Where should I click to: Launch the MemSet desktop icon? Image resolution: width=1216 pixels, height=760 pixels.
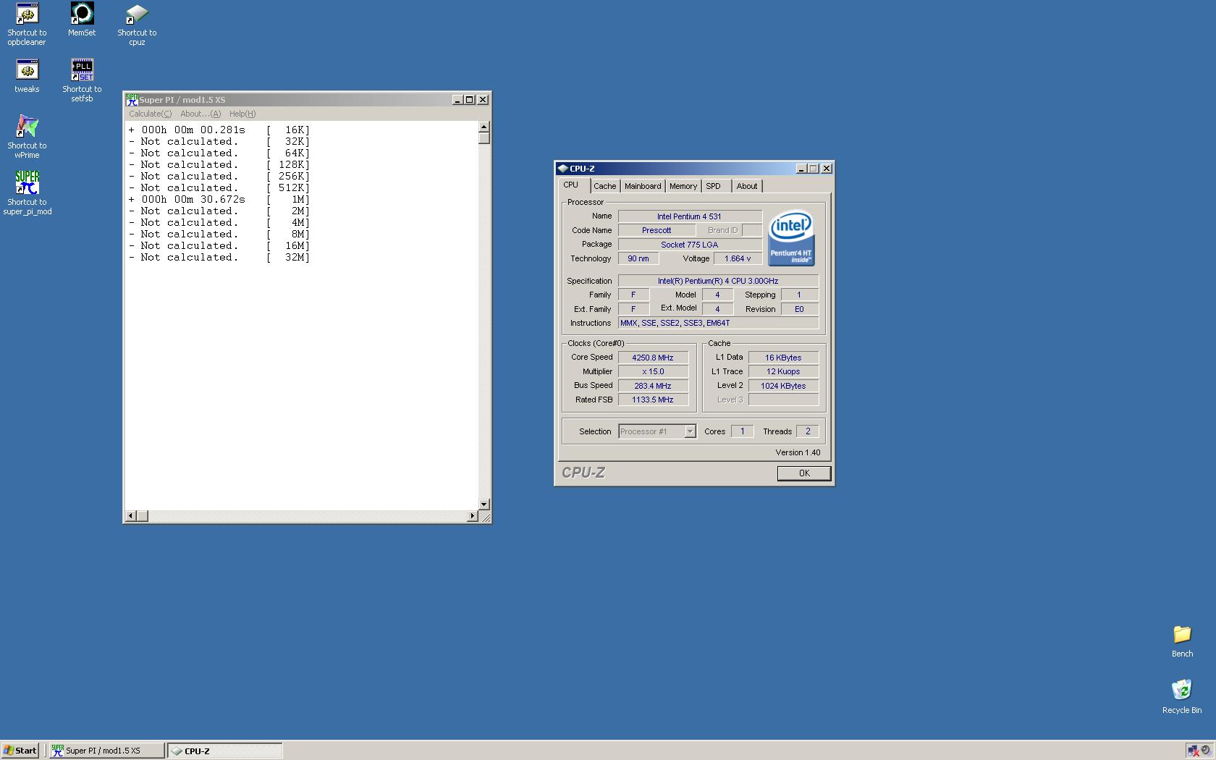[x=82, y=20]
